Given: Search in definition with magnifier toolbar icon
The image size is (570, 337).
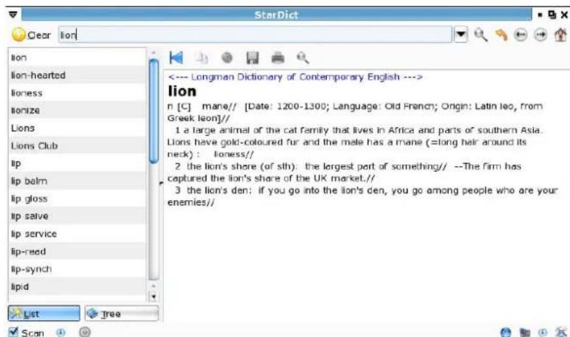Looking at the screenshot, I should 303,58.
